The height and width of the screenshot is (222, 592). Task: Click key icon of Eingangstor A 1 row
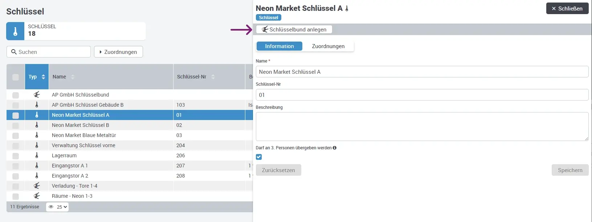pos(37,166)
